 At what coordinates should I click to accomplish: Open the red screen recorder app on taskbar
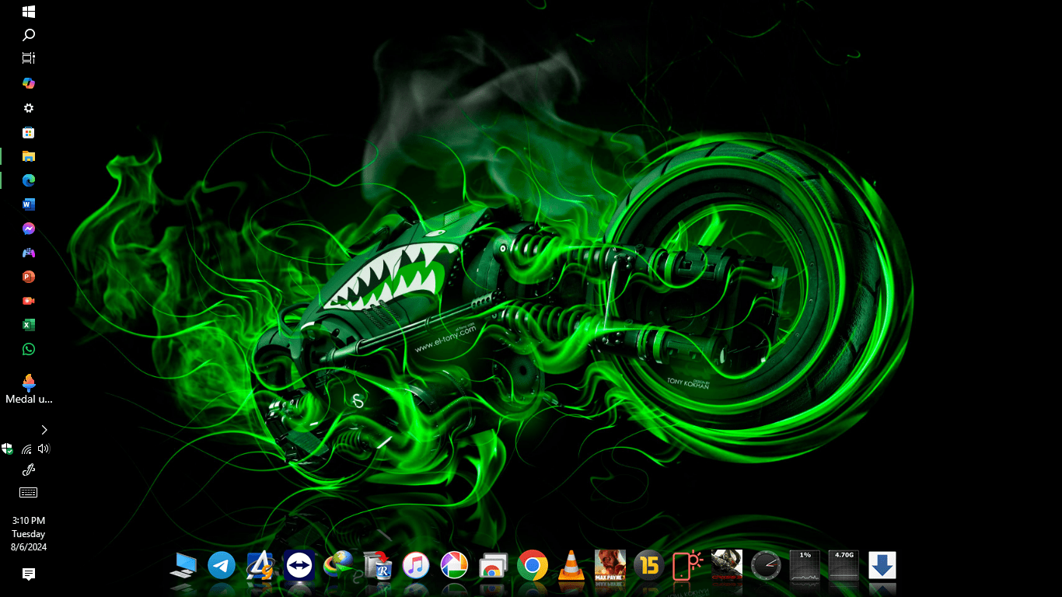[29, 301]
